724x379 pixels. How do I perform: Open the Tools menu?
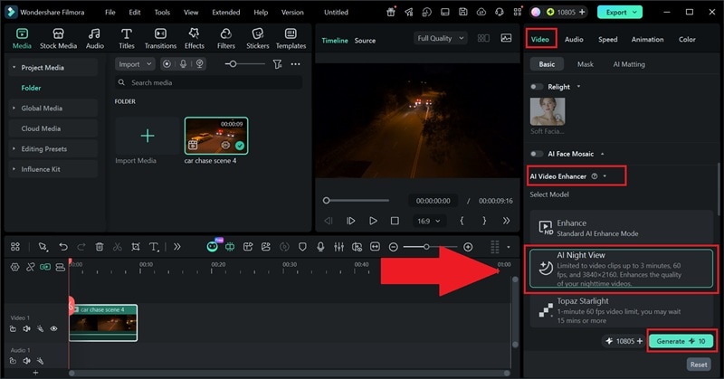pyautogui.click(x=162, y=13)
